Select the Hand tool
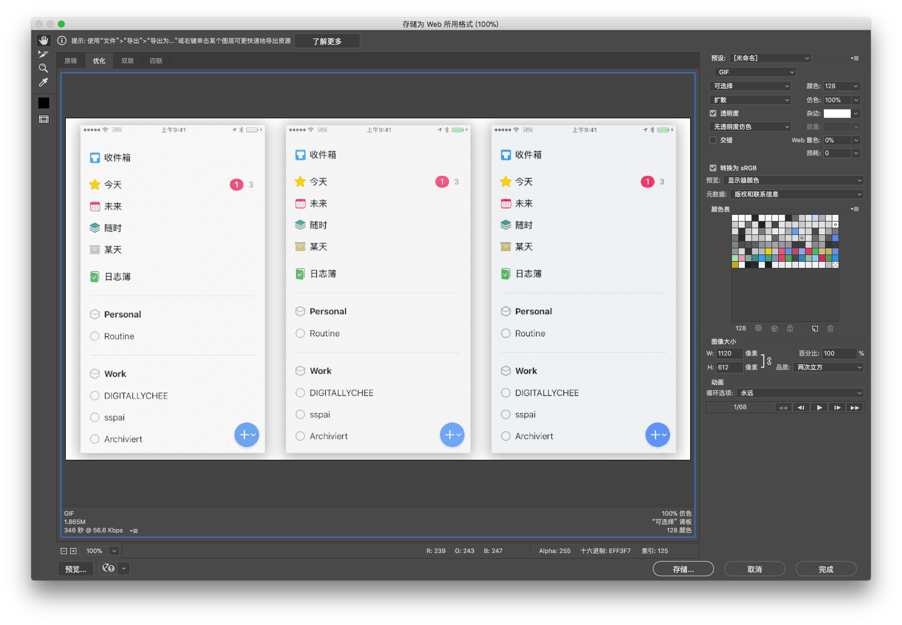 pyautogui.click(x=43, y=40)
